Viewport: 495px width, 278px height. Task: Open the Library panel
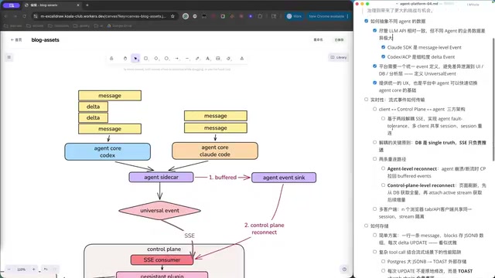point(339,57)
